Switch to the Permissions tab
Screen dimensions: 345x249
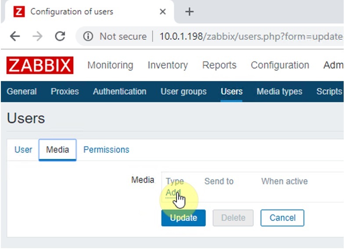click(106, 150)
